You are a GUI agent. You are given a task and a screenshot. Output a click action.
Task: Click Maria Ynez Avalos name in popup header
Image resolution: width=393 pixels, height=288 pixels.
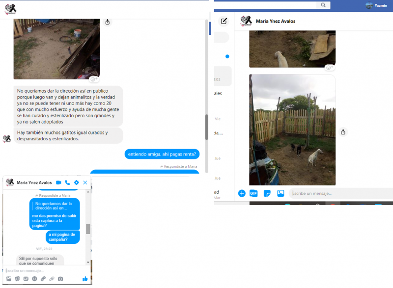click(34, 183)
